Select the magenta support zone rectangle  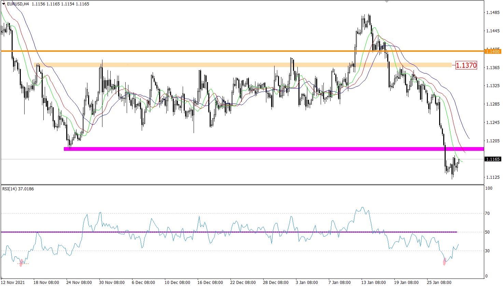(x=274, y=149)
